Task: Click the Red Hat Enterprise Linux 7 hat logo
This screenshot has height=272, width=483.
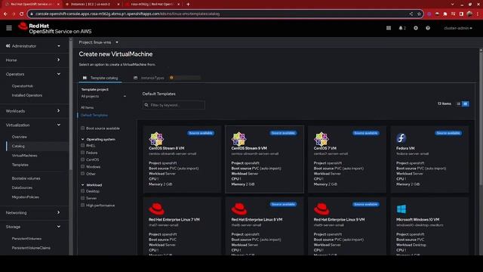Action: coord(156,209)
